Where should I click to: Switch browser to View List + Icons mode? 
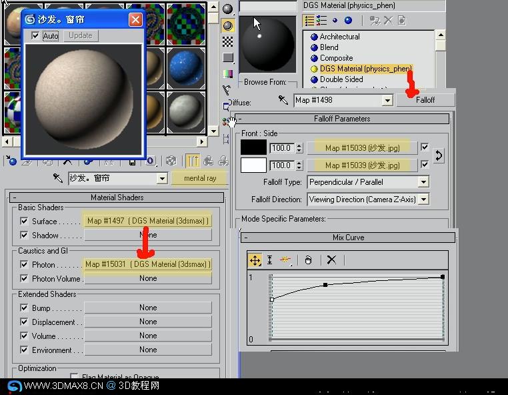click(321, 21)
